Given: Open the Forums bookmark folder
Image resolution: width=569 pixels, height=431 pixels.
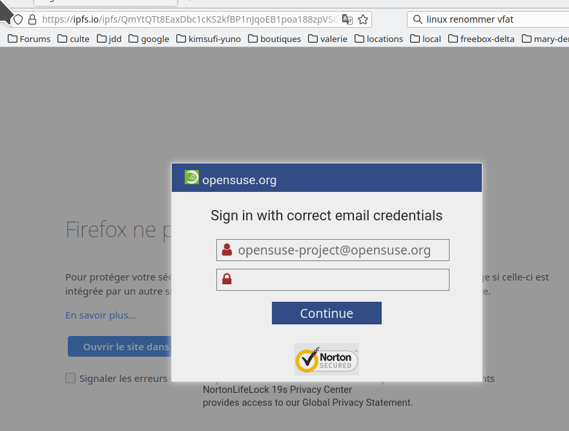Looking at the screenshot, I should pos(29,39).
